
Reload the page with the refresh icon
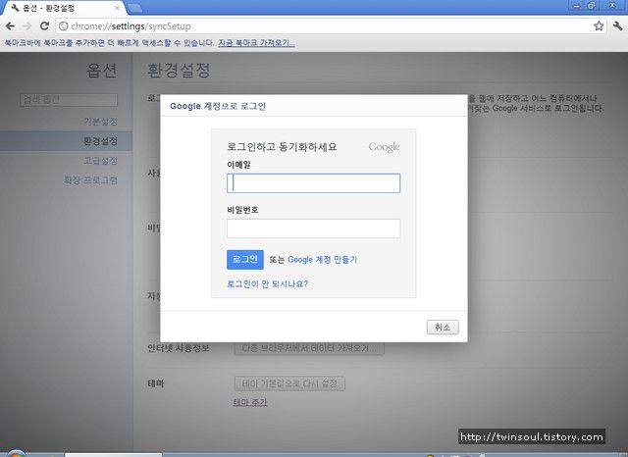(x=44, y=26)
